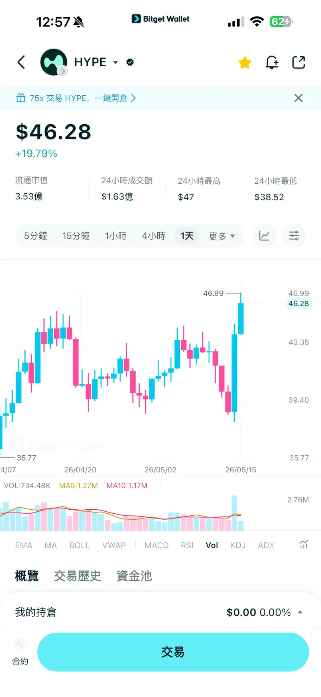Tap the indicator chart icon beside ADX
Screen dimensions: 321x697
pos(304,545)
